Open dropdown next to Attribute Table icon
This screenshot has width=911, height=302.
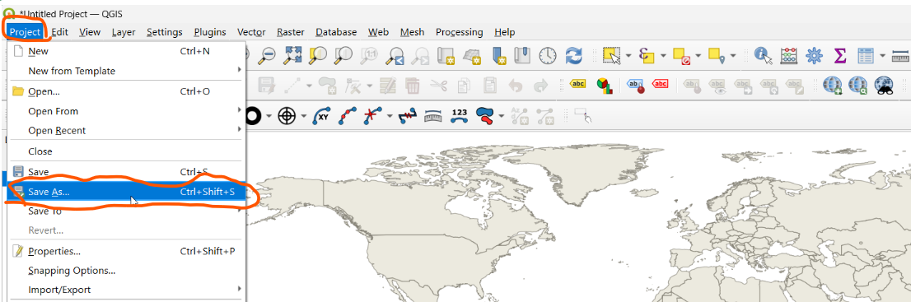click(882, 56)
